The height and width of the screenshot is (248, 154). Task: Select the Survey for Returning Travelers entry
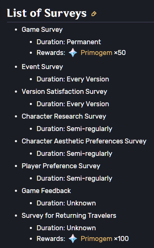pos(69,216)
